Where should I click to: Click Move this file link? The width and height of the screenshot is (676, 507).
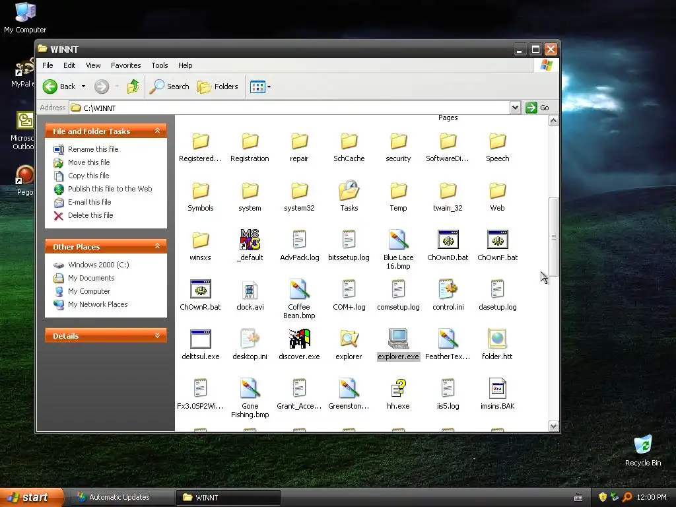[89, 162]
